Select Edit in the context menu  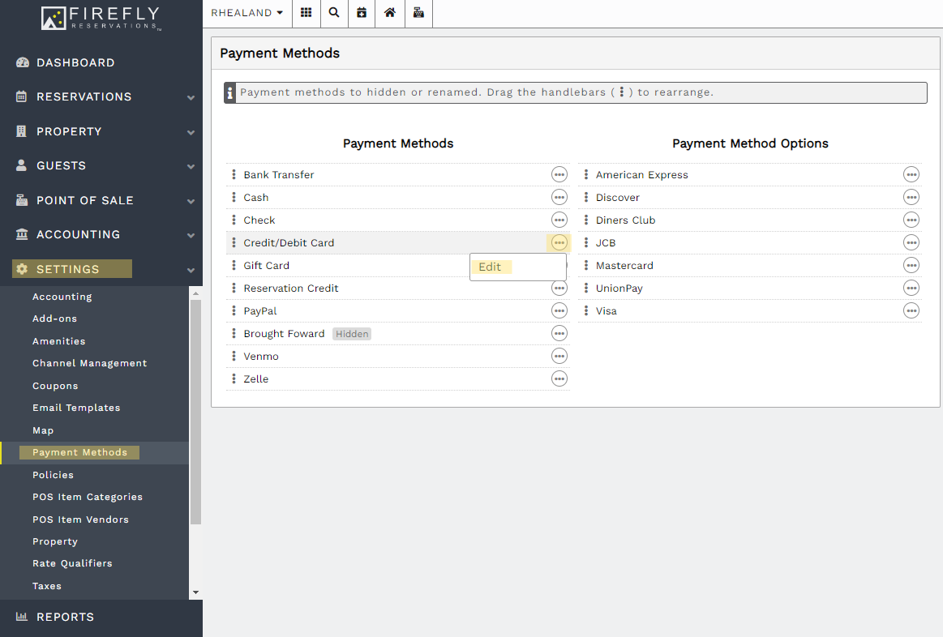491,266
